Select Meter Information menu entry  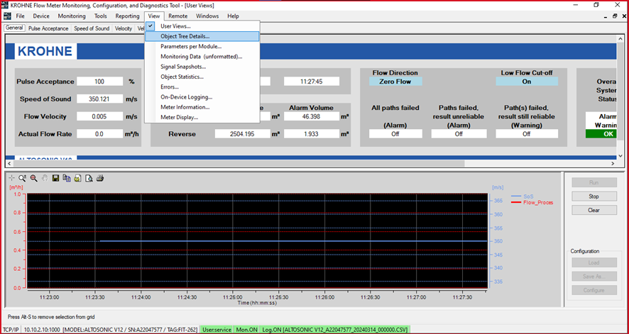(x=202, y=107)
